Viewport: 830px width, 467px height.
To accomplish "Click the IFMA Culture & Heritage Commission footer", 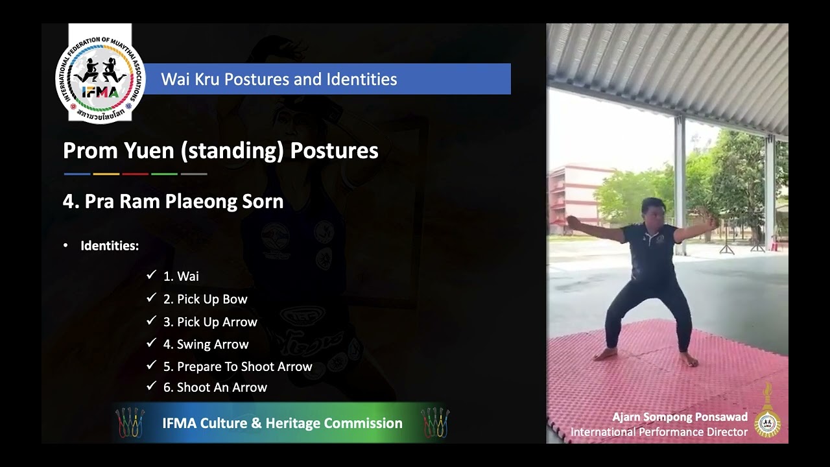I will 283,424.
